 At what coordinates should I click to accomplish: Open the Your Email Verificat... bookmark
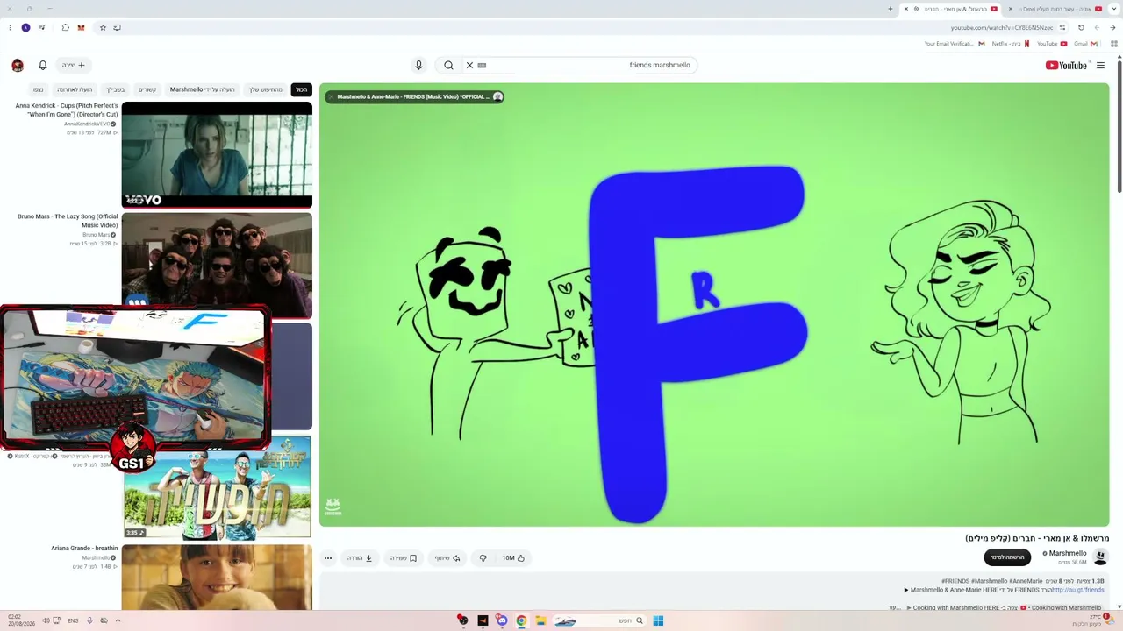tap(955, 43)
